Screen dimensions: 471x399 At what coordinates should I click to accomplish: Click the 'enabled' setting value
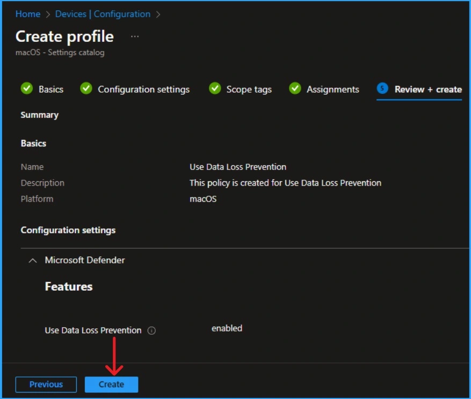pos(227,329)
